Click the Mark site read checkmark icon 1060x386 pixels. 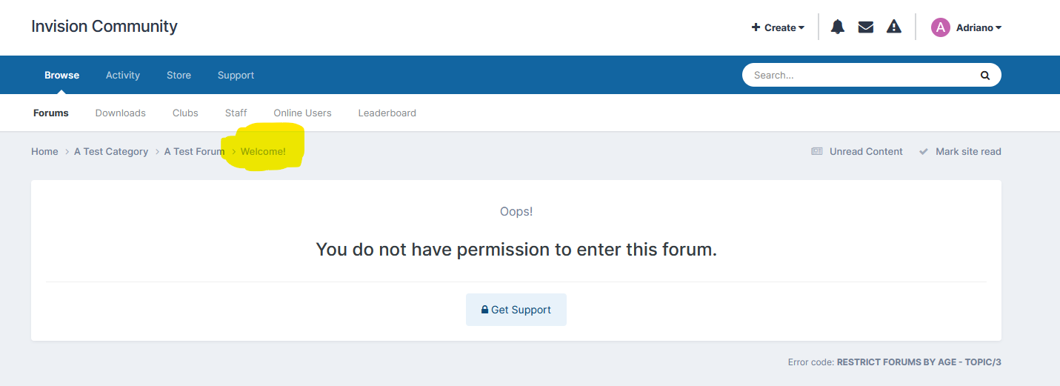924,151
